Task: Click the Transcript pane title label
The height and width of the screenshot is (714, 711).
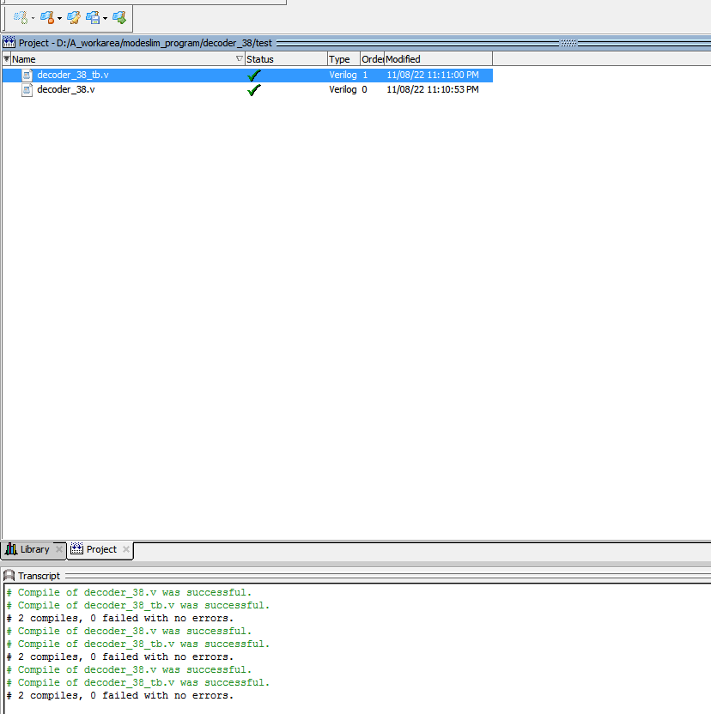Action: coord(39,576)
